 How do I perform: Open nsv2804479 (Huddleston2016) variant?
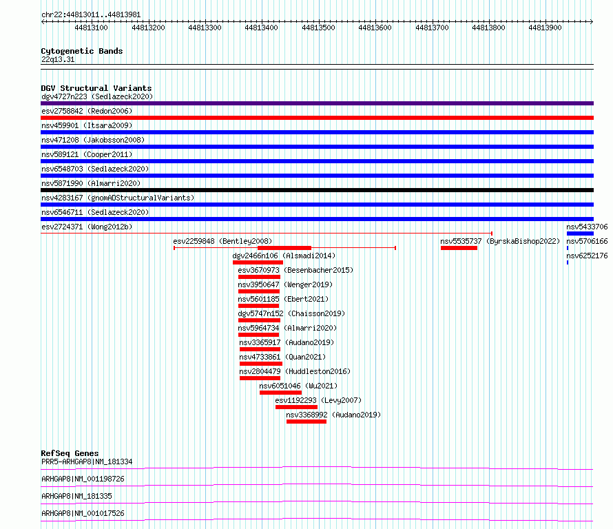coord(295,371)
